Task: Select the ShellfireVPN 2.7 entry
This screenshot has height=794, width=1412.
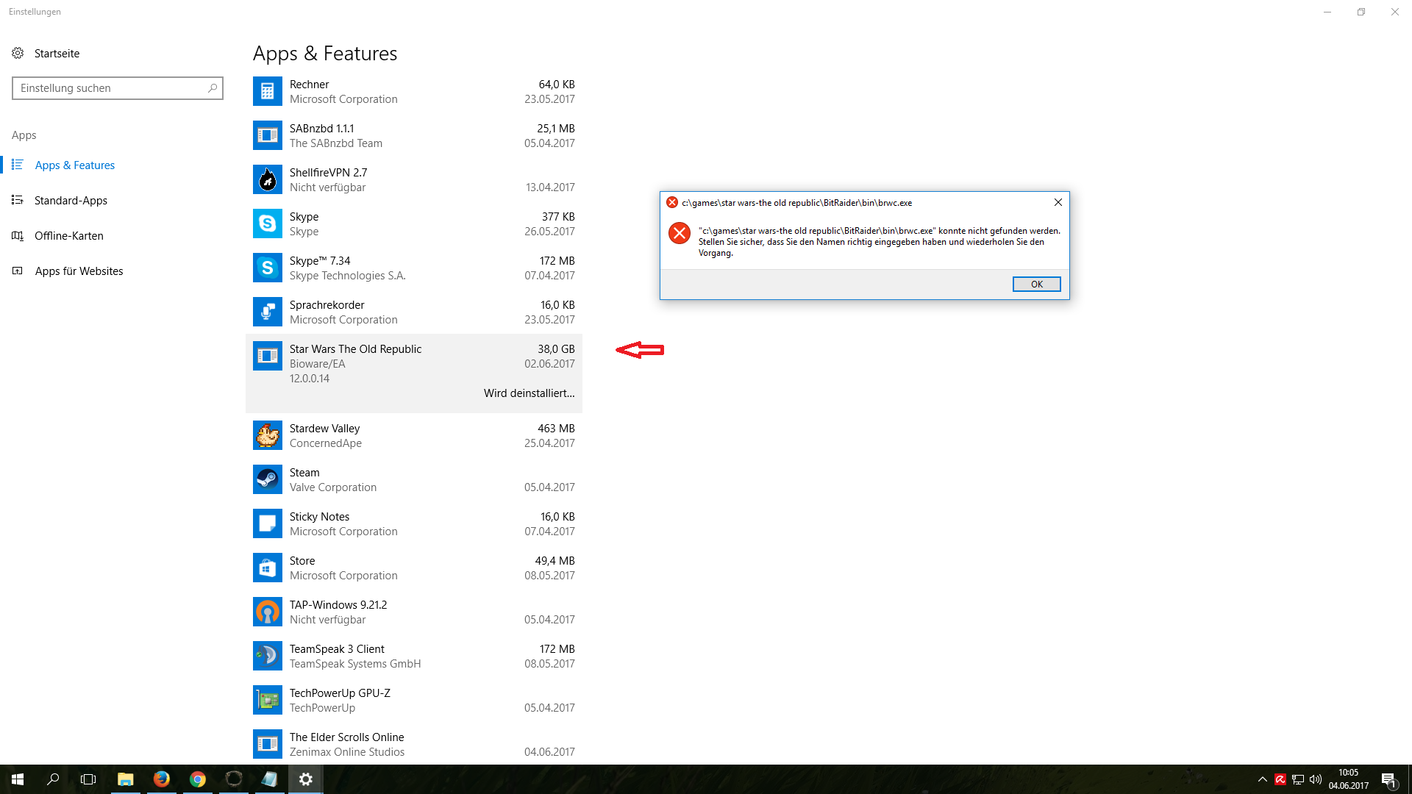Action: (x=414, y=179)
